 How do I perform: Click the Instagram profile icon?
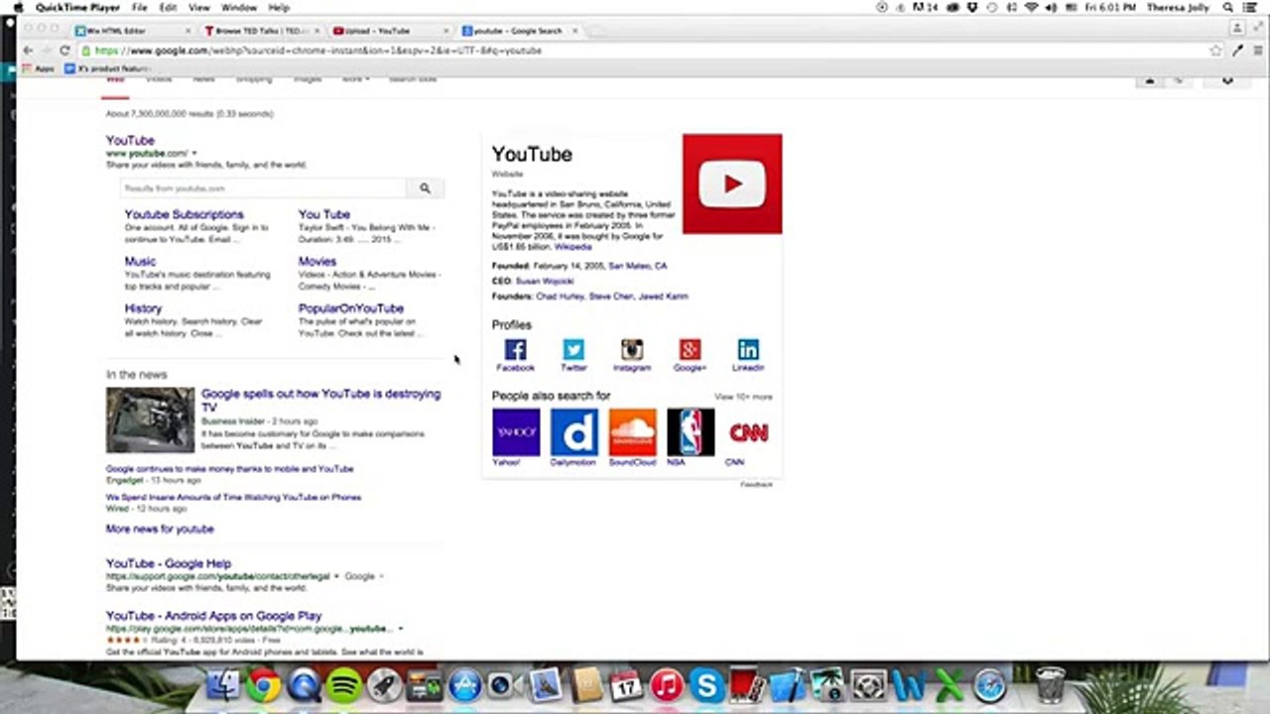[x=632, y=349]
